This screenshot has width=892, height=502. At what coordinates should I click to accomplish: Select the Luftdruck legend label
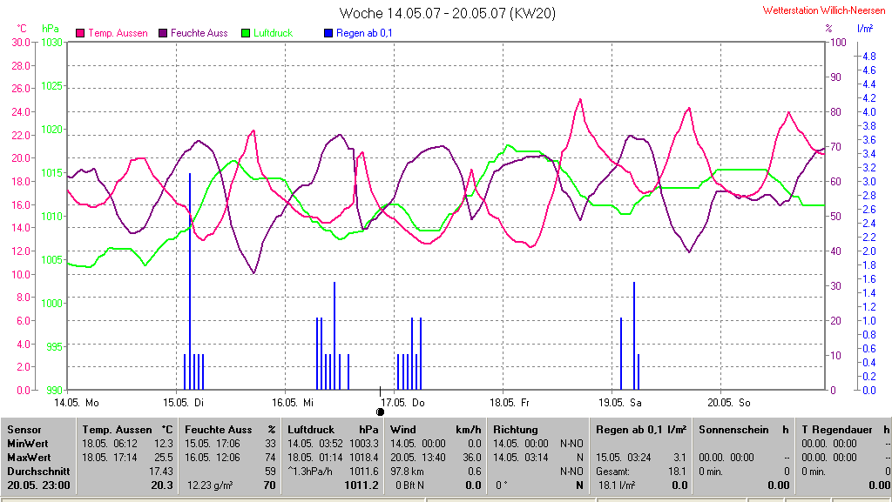click(273, 33)
